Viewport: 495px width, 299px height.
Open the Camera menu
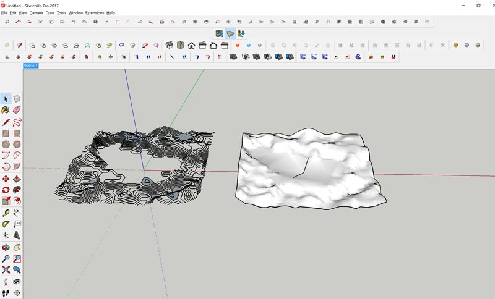pyautogui.click(x=37, y=13)
